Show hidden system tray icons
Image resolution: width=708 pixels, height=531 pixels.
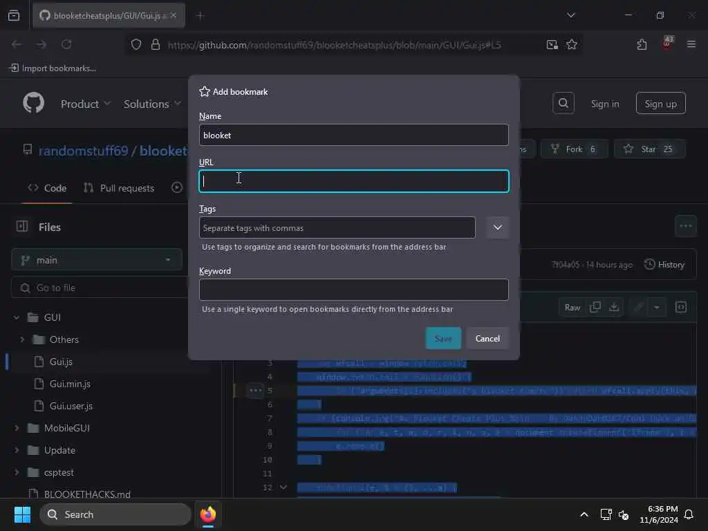click(584, 514)
